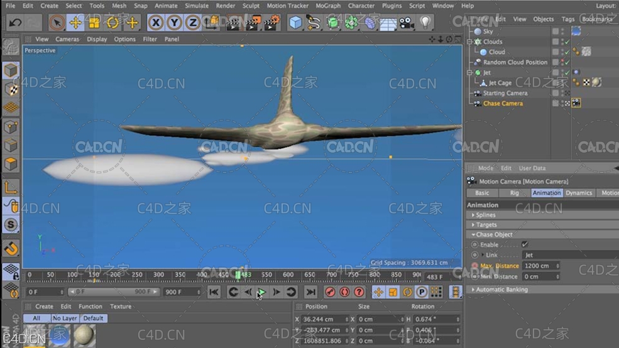
Task: Collapse the Clouds tree node
Action: click(x=470, y=41)
